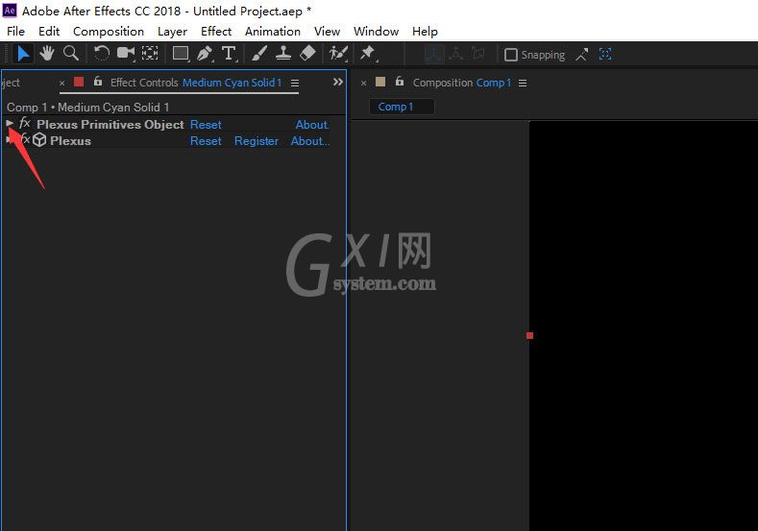This screenshot has width=758, height=531.
Task: Click the cube icon beside Plexus effect
Action: tap(39, 140)
